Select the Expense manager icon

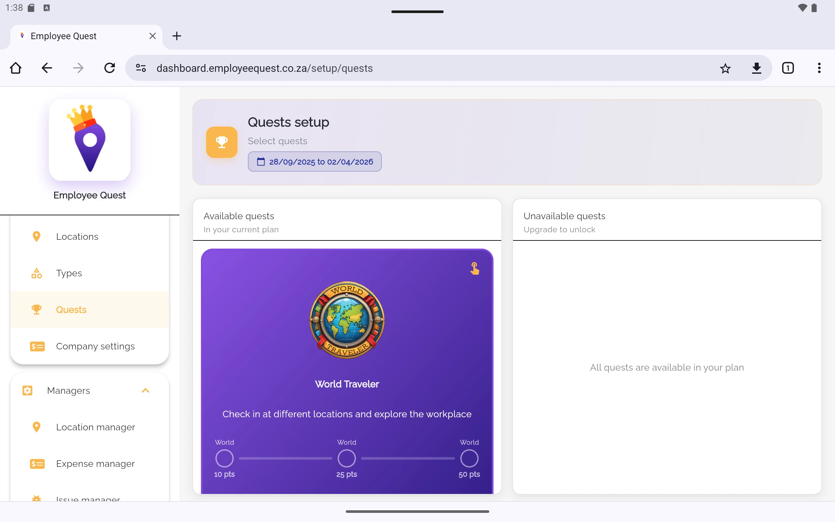click(37, 464)
